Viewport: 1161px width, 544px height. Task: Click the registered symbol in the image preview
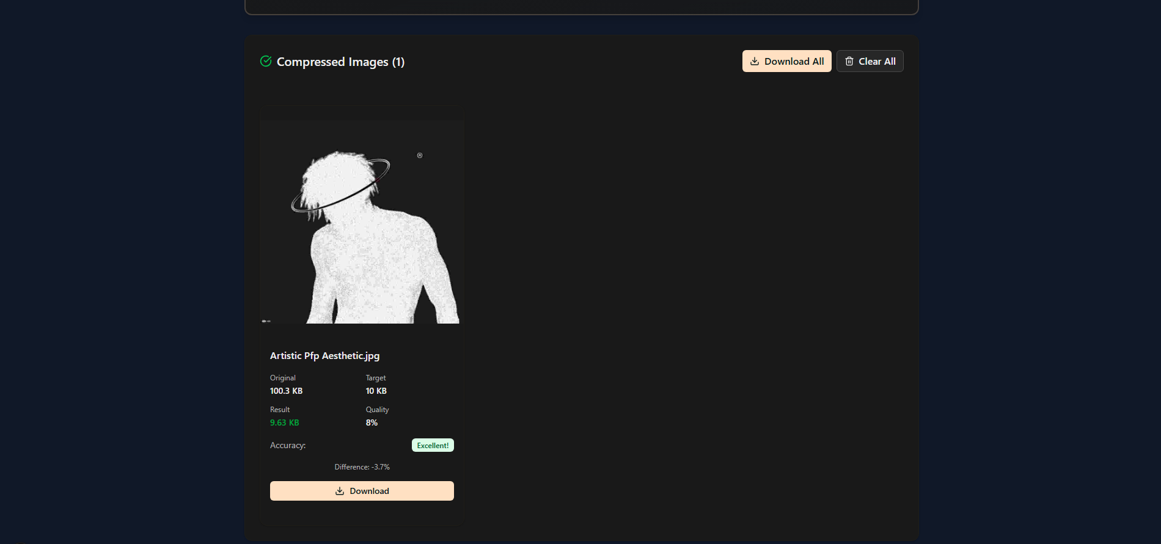pos(420,156)
